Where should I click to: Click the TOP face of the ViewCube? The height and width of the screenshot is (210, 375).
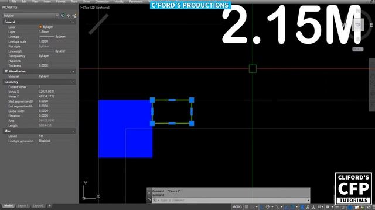358,24
